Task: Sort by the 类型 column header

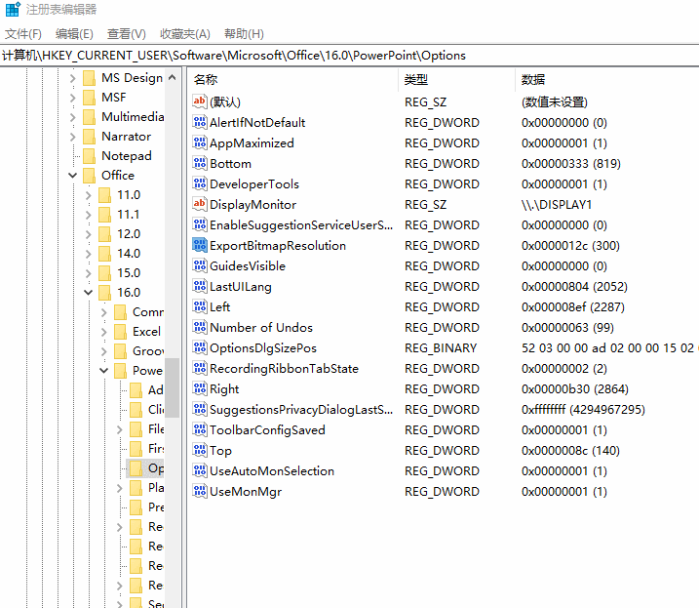Action: (456, 80)
